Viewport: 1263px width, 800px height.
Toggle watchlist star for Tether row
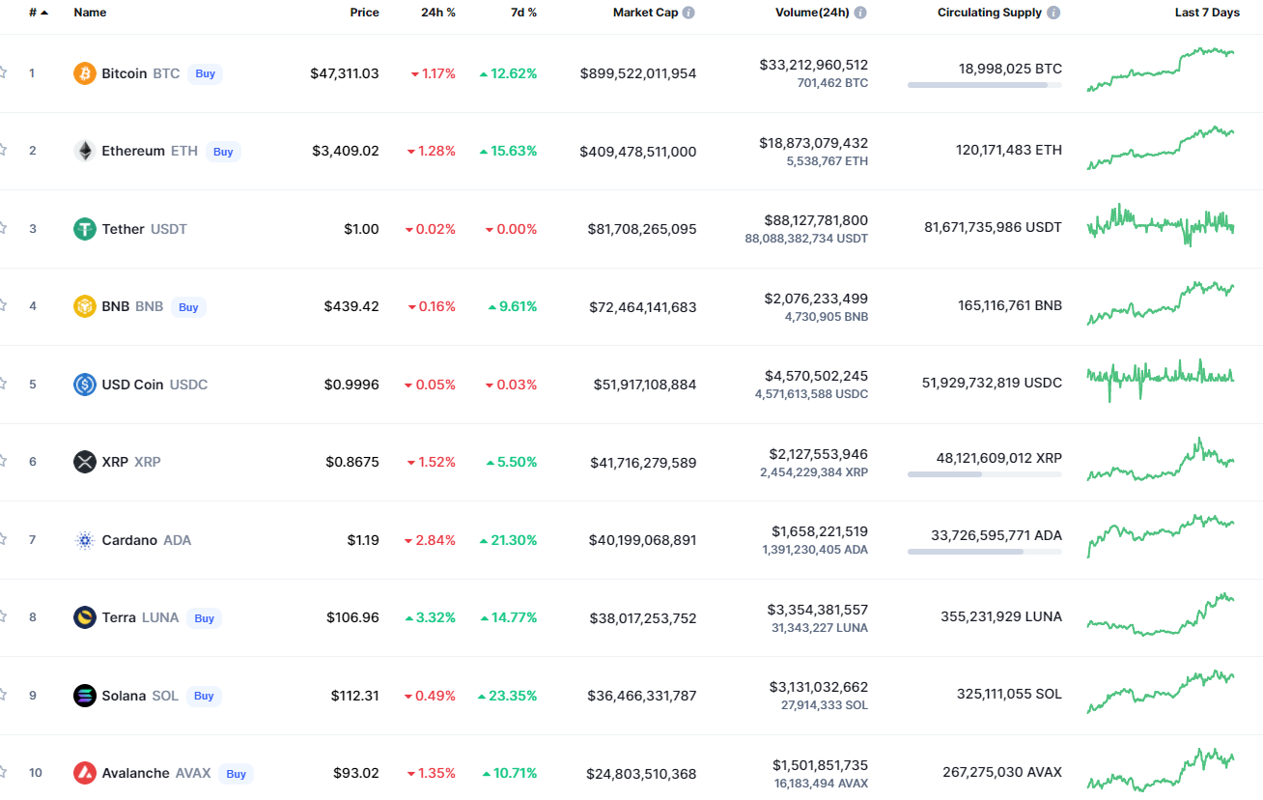point(3,228)
